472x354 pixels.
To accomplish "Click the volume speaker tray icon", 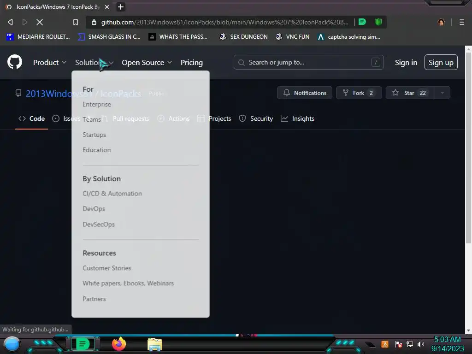I will [x=421, y=344].
